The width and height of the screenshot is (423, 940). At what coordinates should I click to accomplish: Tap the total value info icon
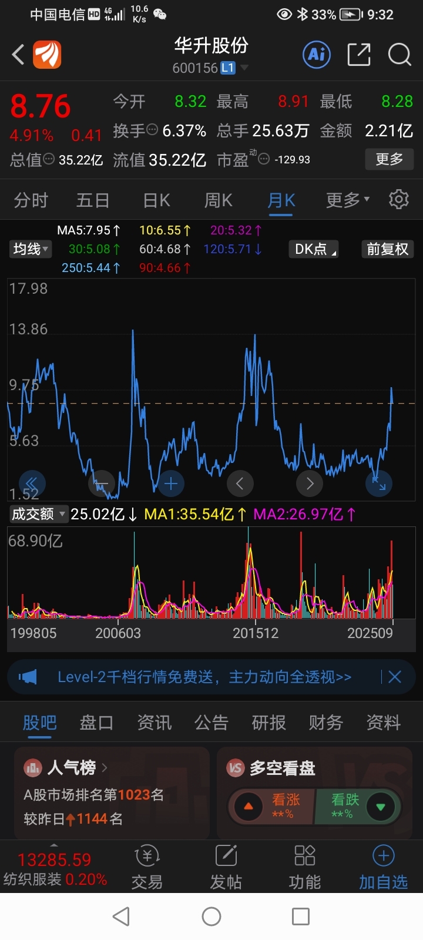(x=49, y=159)
